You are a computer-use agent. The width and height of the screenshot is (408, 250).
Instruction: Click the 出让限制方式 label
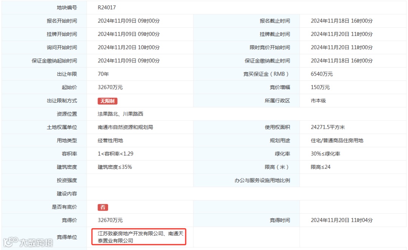pyautogui.click(x=62, y=101)
